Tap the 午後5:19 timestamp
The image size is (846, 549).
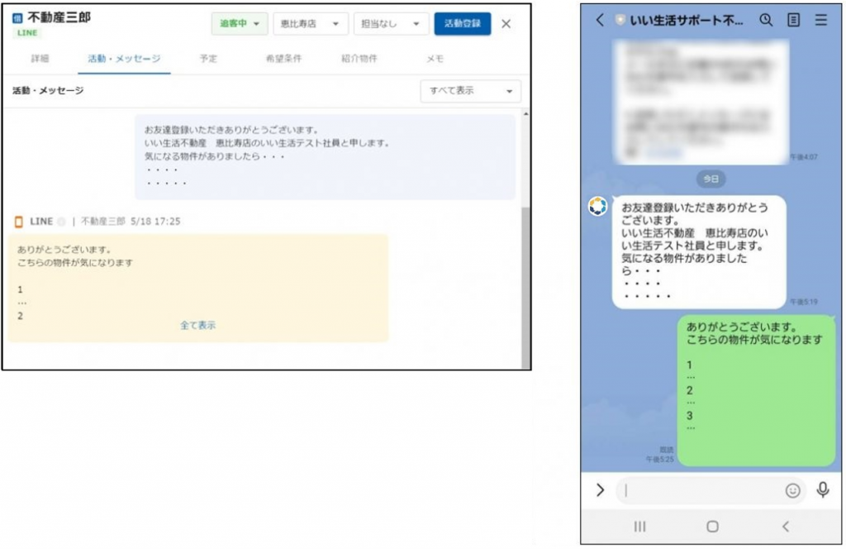click(804, 302)
